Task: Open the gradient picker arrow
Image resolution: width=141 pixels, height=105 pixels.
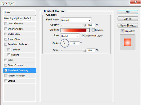Action: pos(88,30)
